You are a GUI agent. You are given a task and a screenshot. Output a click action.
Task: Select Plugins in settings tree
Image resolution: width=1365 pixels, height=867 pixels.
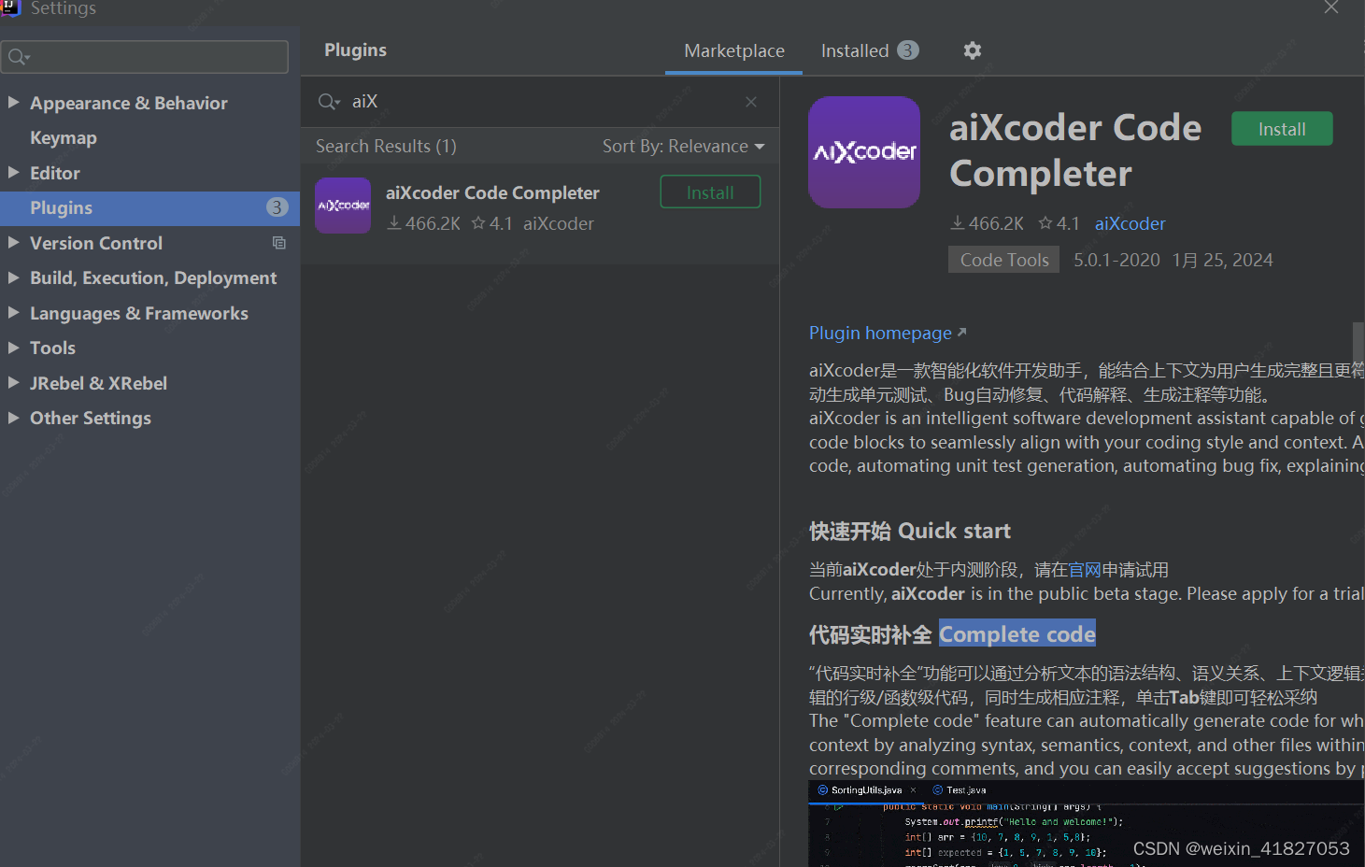[x=149, y=208]
